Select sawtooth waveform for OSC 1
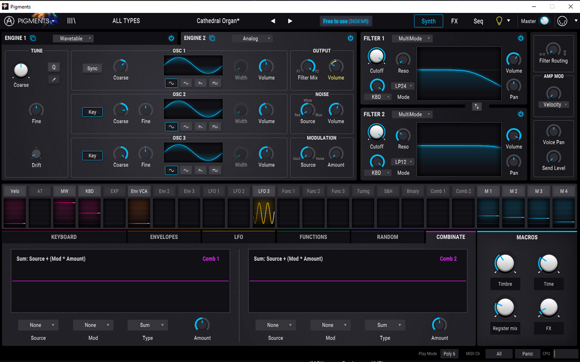Image resolution: width=580 pixels, height=362 pixels. pos(201,83)
